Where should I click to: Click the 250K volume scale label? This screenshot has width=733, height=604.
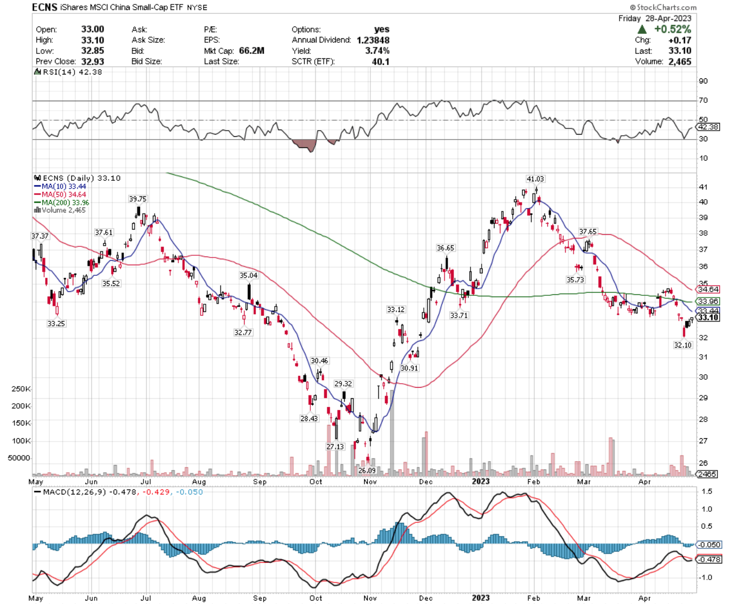[21, 389]
